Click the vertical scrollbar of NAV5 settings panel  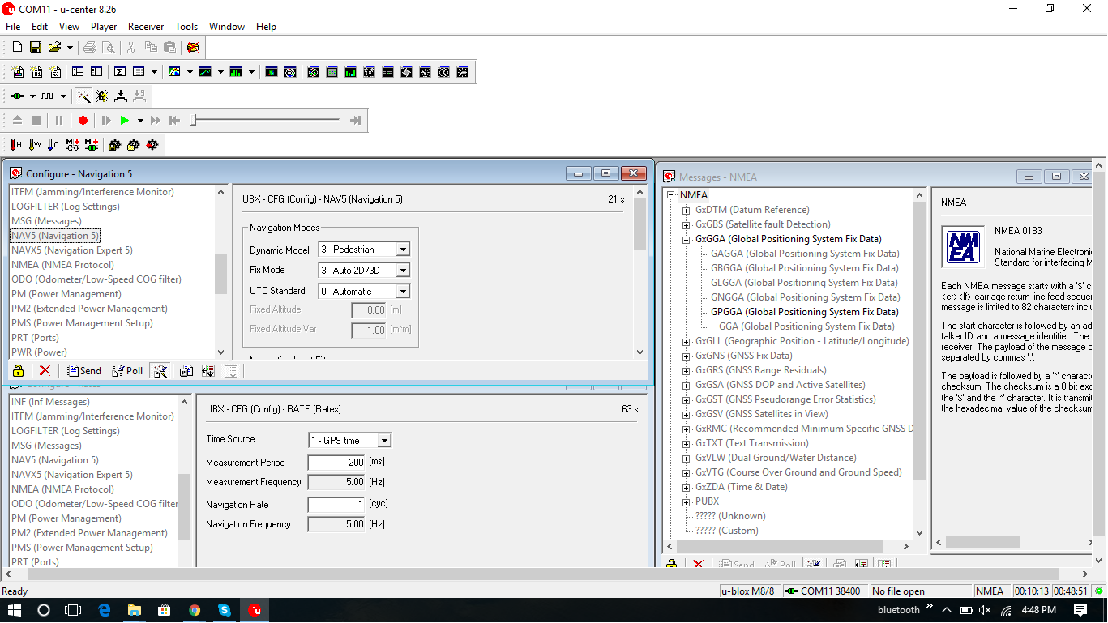point(640,272)
